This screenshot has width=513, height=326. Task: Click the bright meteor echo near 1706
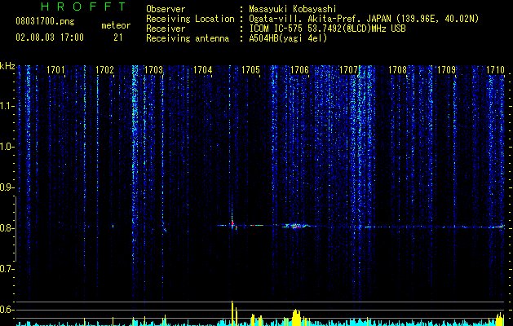296,226
